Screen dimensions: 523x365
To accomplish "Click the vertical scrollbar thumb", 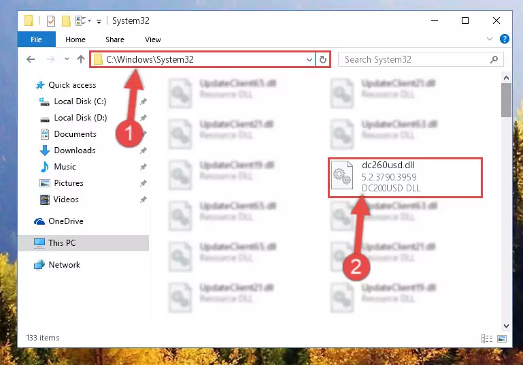I will tap(506, 100).
